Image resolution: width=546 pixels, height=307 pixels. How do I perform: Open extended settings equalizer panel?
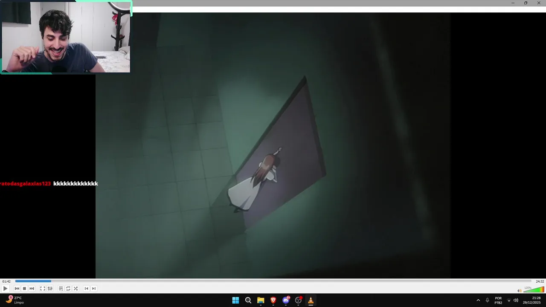(x=50, y=289)
